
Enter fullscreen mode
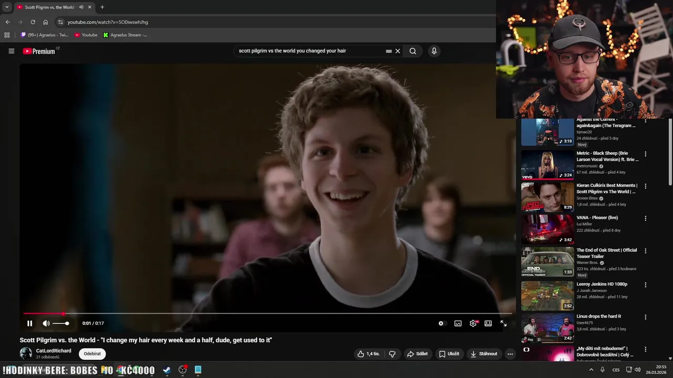pos(503,323)
